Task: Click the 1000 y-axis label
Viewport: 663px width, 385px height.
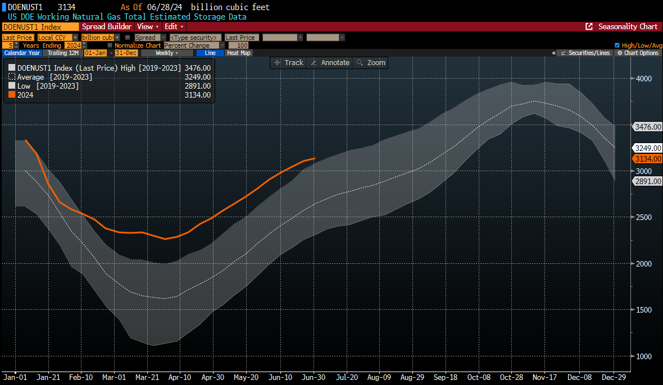Action: (x=644, y=356)
